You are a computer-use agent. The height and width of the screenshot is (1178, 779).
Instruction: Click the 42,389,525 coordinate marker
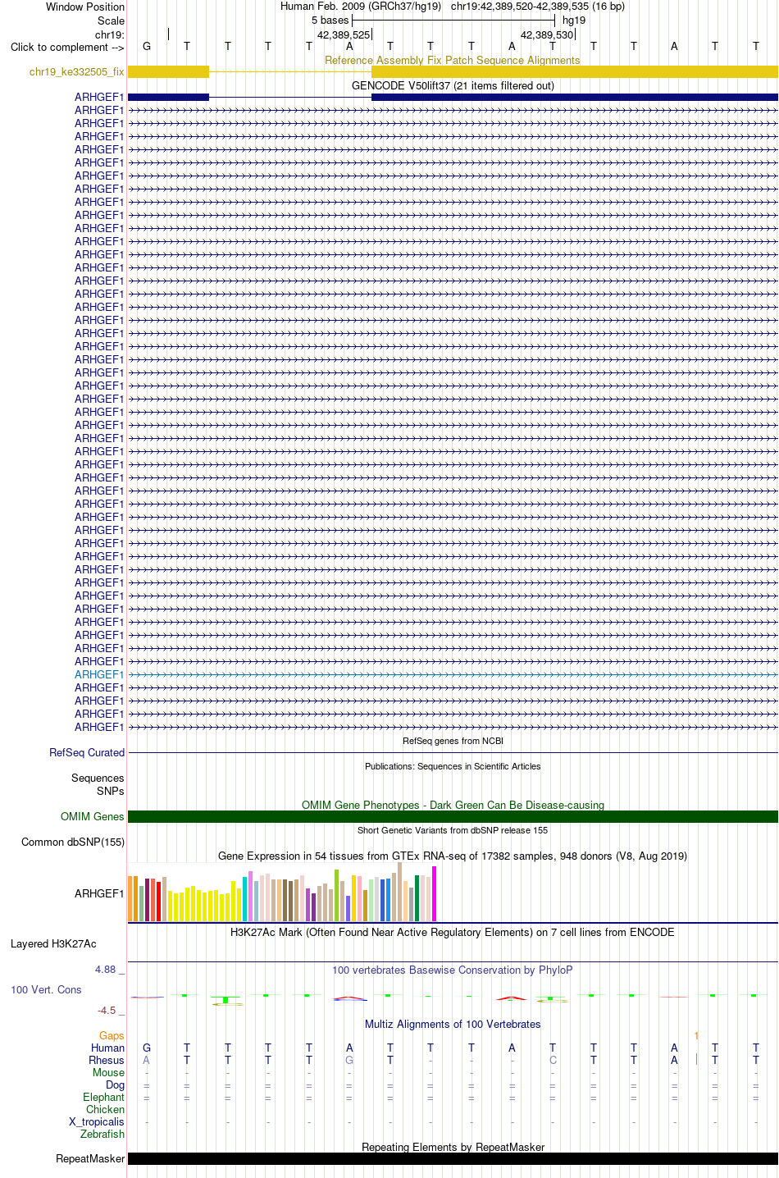click(344, 35)
